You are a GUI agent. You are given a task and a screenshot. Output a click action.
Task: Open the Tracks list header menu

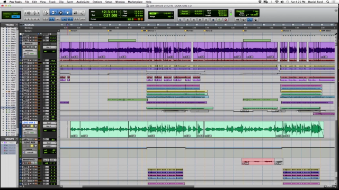coord(16,25)
